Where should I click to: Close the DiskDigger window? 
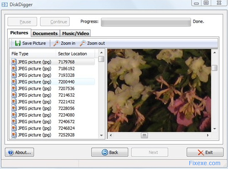pyautogui.click(x=219, y=3)
